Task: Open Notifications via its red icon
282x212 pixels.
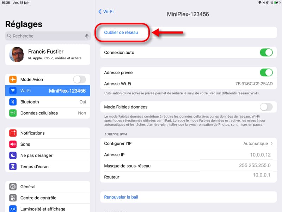Action: 13,133
